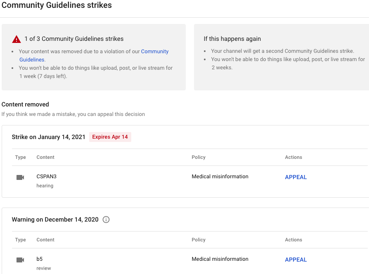The image size is (369, 274).
Task: Click Medical misinformation policy for CSPAN3
Action: pyautogui.click(x=220, y=177)
